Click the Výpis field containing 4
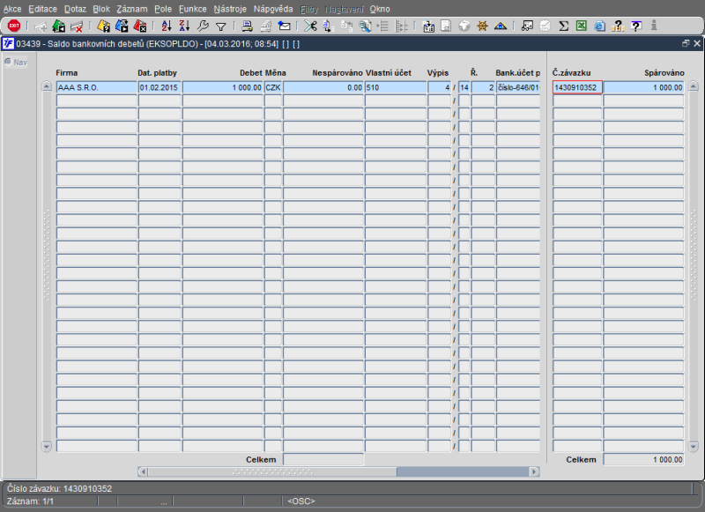Screen dimensions: 705x512 439,87
